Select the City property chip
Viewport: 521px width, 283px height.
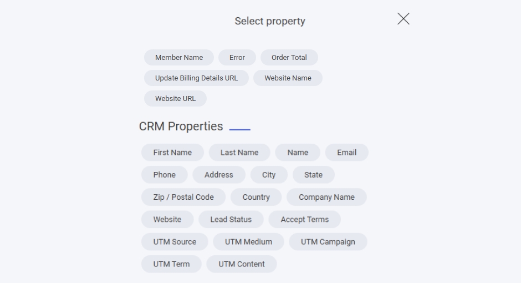(x=269, y=175)
